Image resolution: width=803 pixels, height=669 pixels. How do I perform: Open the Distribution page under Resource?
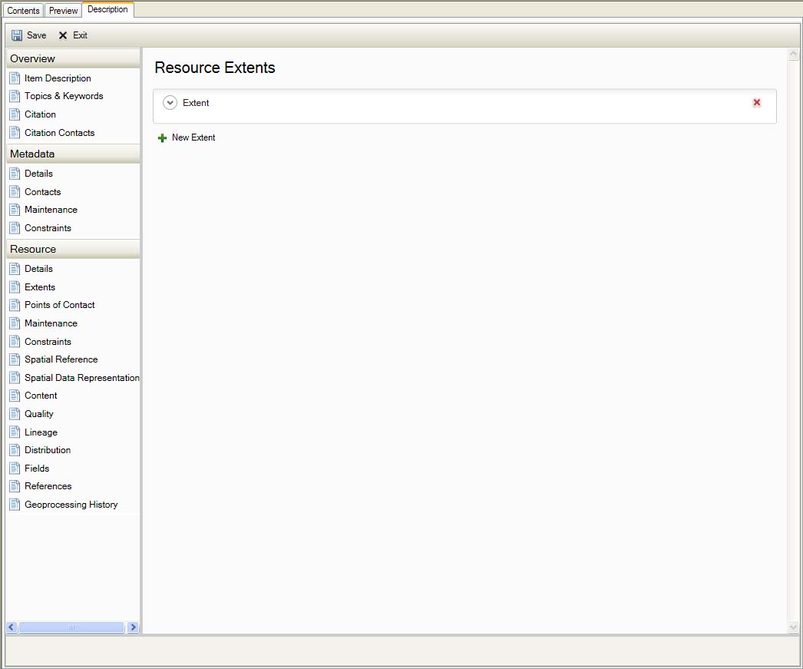tap(48, 450)
